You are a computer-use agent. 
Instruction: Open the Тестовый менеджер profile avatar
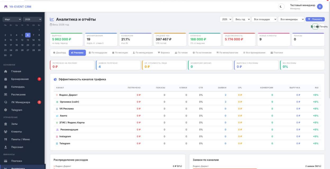pos(320,6)
